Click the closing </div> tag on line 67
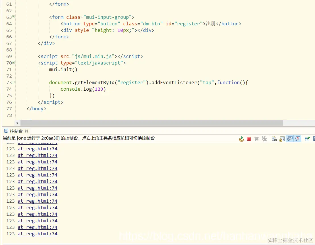The height and width of the screenshot is (245, 315). tap(46, 43)
